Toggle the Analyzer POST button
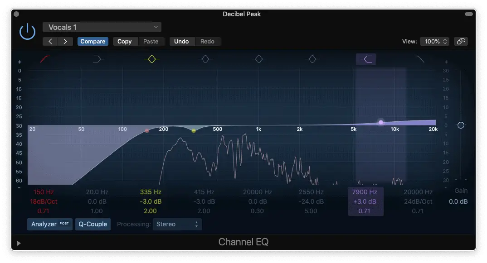487x263 pixels. coord(50,224)
